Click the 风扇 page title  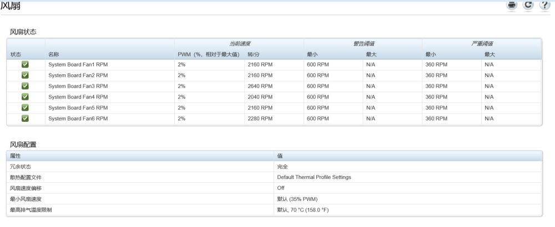pyautogui.click(x=10, y=6)
